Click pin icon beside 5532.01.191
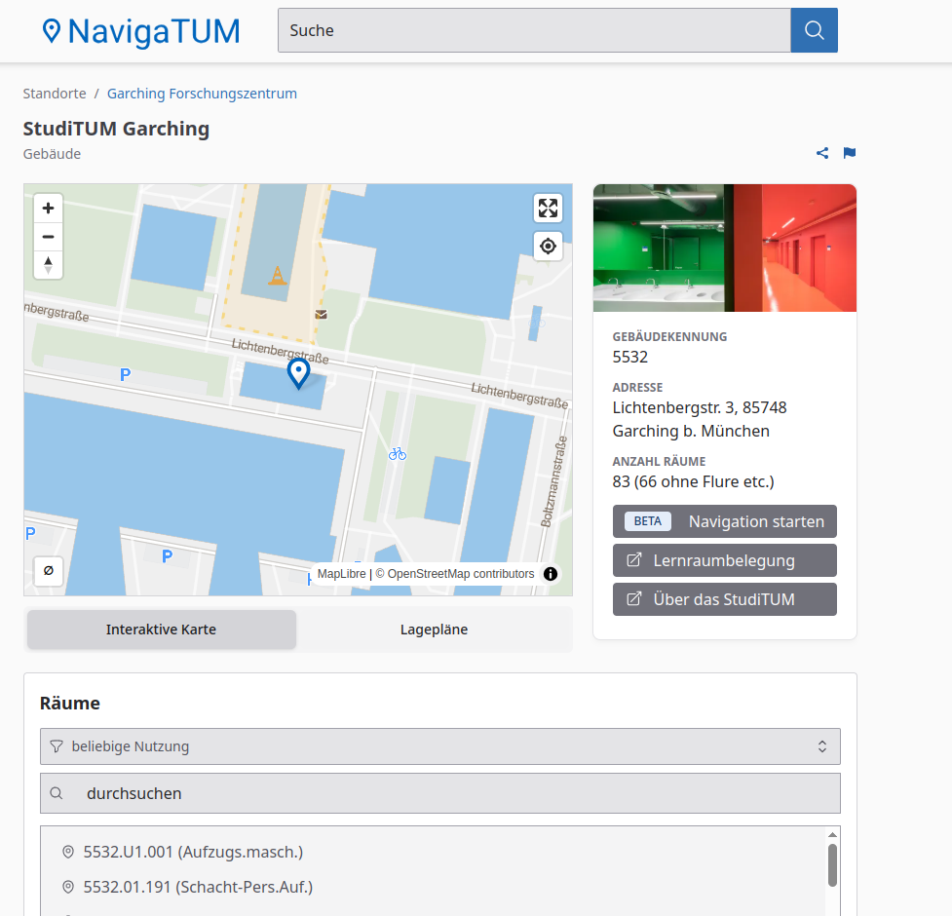The image size is (952, 916). coord(68,887)
